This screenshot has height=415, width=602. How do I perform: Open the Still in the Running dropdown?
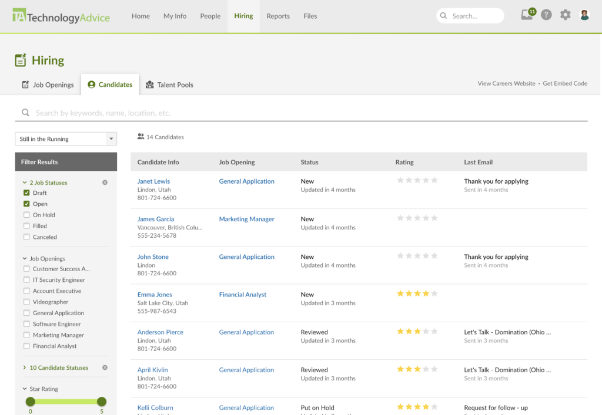pyautogui.click(x=66, y=139)
